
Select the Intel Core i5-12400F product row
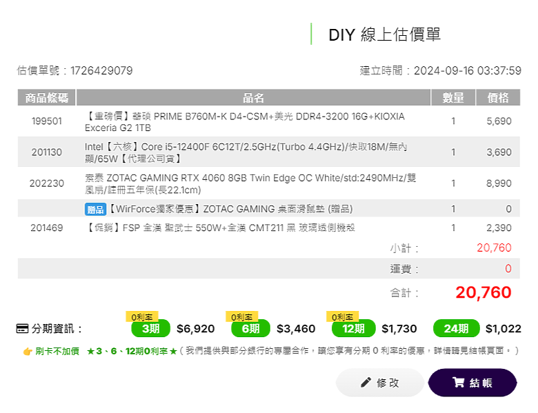pyautogui.click(x=269, y=152)
